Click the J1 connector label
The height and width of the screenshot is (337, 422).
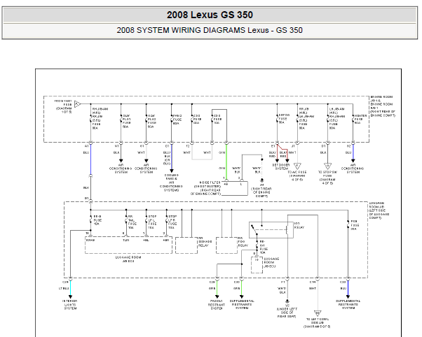click(x=293, y=146)
